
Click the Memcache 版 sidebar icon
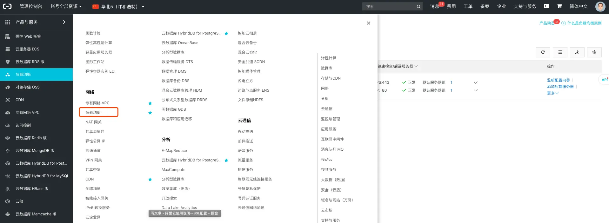[8, 214]
